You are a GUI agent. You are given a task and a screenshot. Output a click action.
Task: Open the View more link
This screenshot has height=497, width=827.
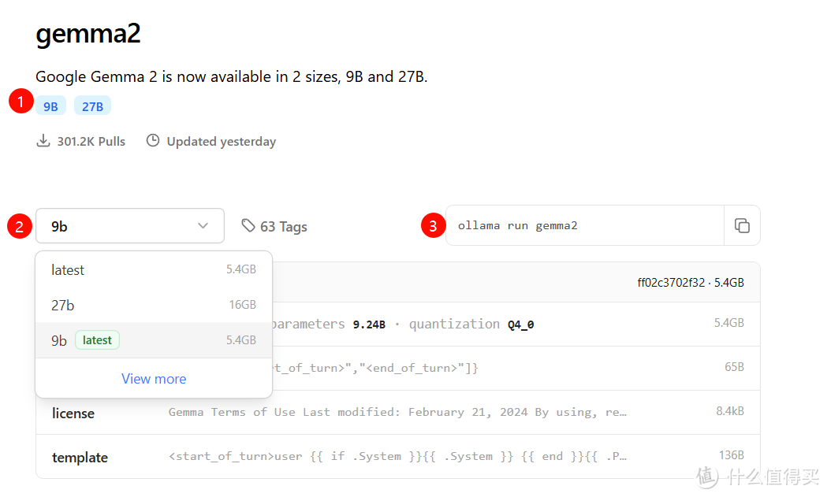tap(154, 379)
